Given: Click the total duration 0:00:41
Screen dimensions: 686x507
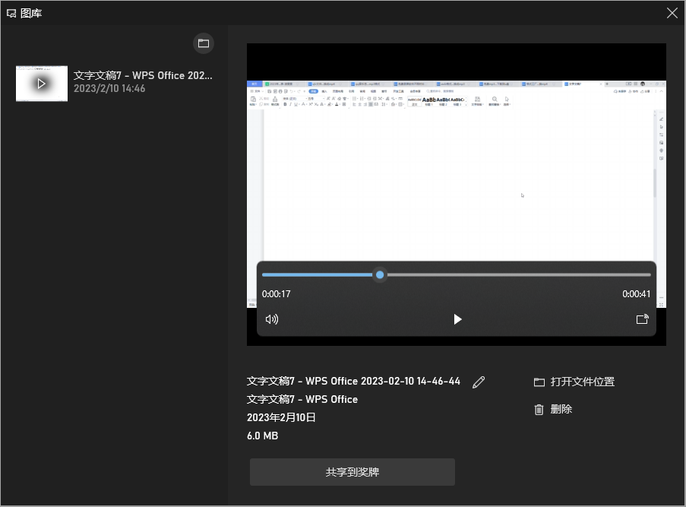Looking at the screenshot, I should tap(636, 294).
